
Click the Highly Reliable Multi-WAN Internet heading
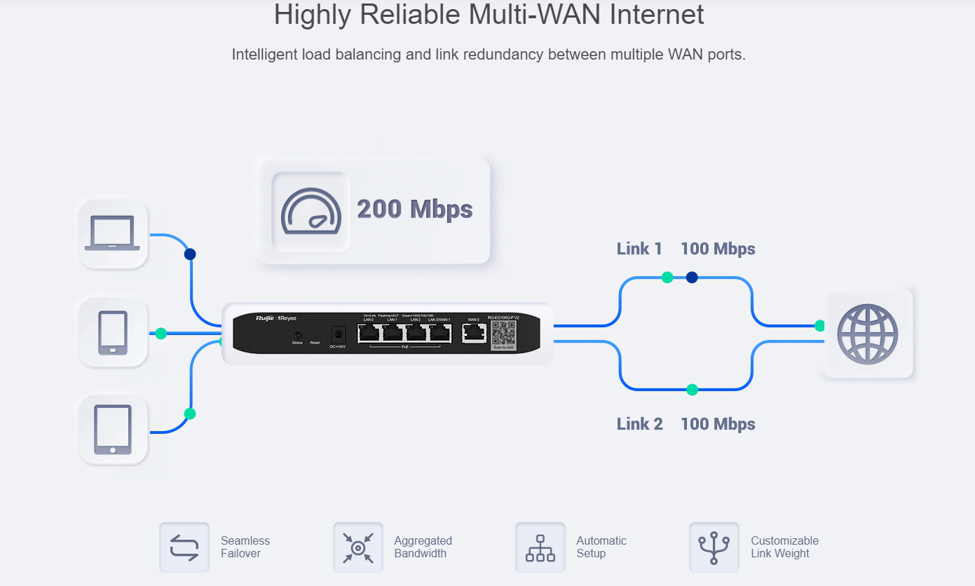tap(489, 15)
